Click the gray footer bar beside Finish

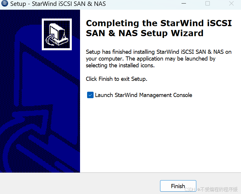tap(80, 183)
